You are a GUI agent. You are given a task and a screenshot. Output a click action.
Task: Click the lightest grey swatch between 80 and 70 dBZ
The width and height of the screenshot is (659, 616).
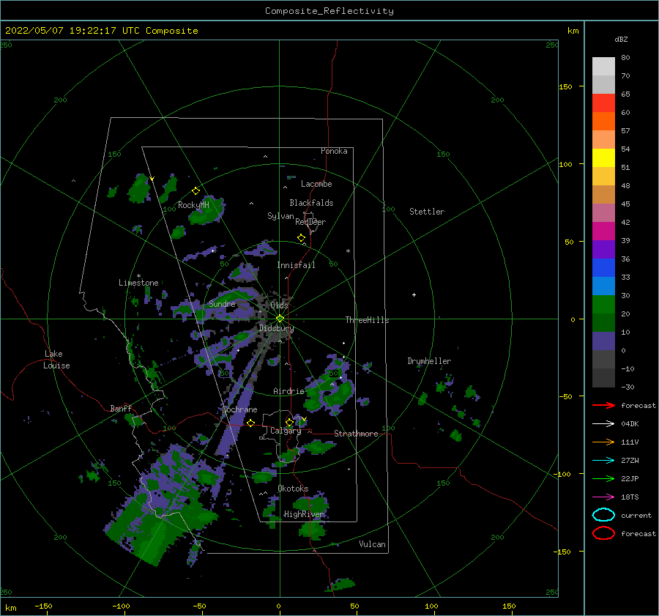coord(603,67)
